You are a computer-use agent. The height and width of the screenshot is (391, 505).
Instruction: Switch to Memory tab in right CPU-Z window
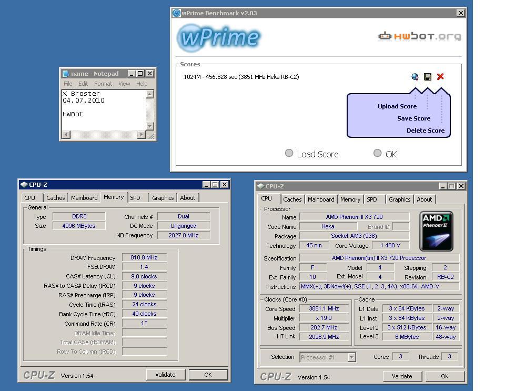(x=350, y=199)
